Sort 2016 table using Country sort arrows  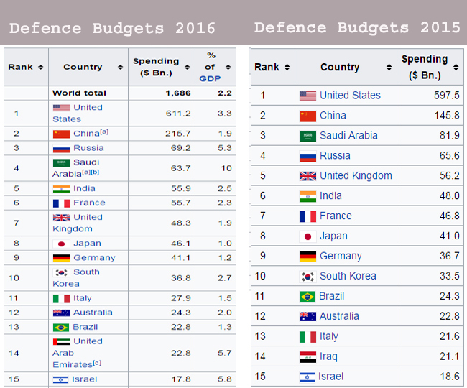click(x=120, y=68)
